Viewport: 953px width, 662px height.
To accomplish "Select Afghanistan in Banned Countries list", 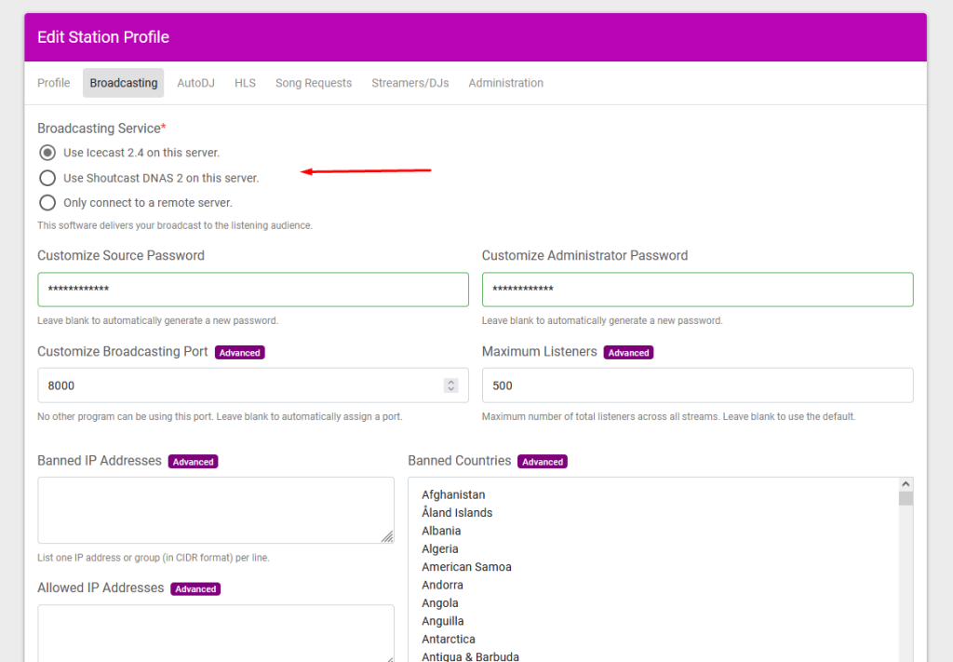I will (x=453, y=494).
